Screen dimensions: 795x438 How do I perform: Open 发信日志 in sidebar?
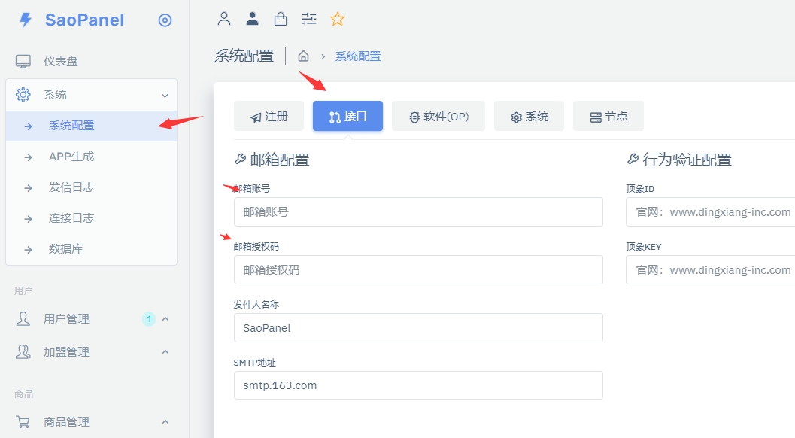(x=71, y=187)
